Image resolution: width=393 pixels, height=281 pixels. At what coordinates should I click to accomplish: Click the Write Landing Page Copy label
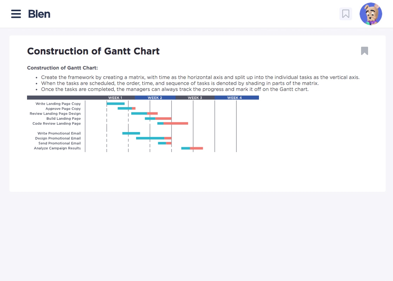point(58,104)
